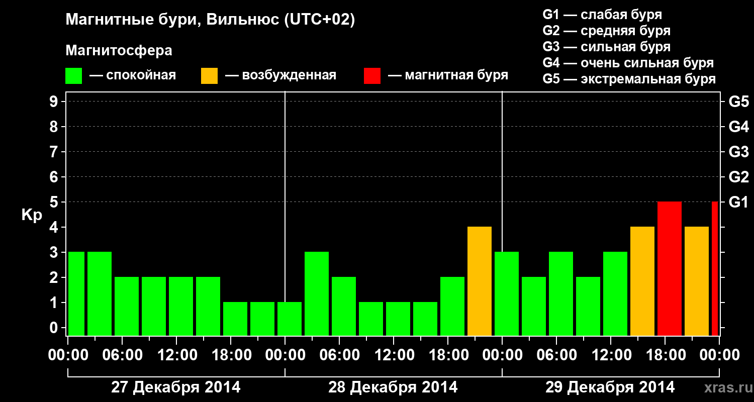Image resolution: width=754 pixels, height=402 pixels.
Task: Click the '— спокойная' legend label
Action: 133,76
